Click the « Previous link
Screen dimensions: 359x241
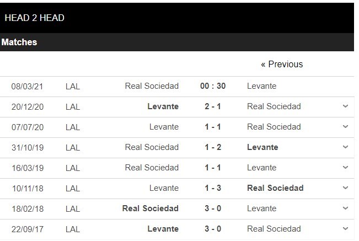click(282, 65)
